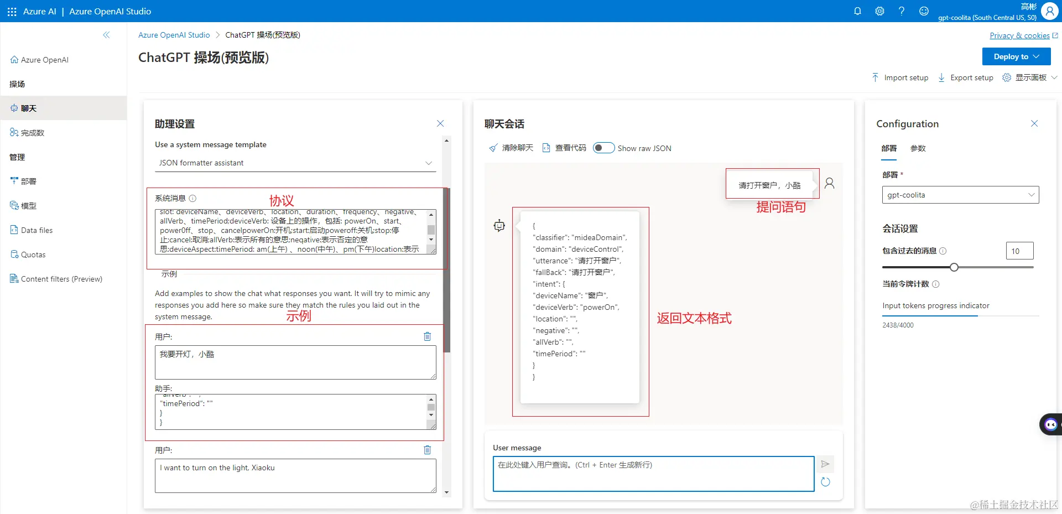Switch to the 部署 configuration tab
The height and width of the screenshot is (514, 1062).
889,148
